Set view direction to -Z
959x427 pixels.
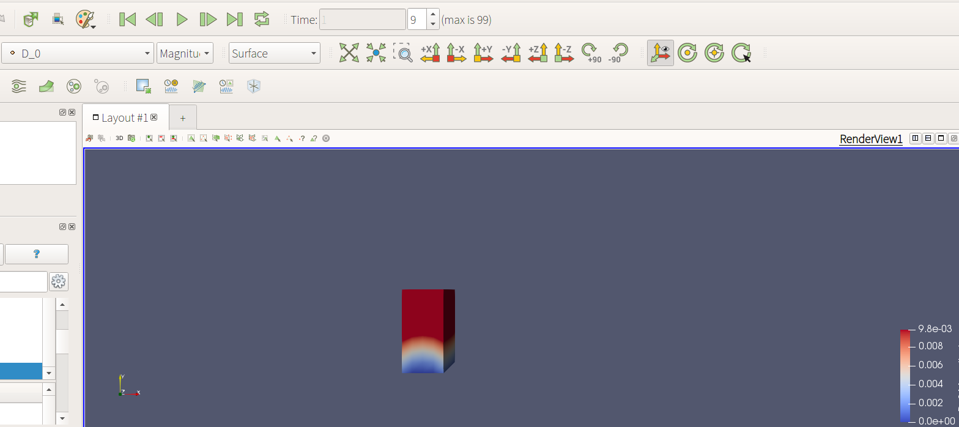pyautogui.click(x=565, y=53)
